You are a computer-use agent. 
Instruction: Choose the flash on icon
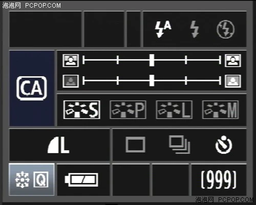coord(195,29)
